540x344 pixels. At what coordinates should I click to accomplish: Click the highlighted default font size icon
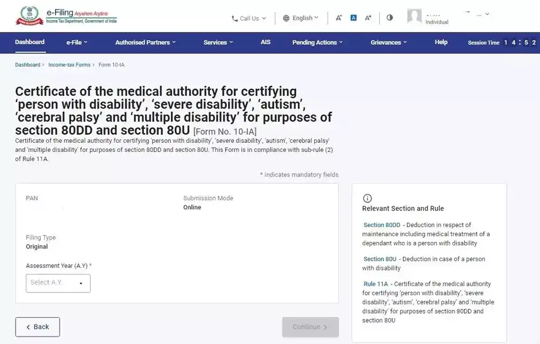pyautogui.click(x=353, y=18)
